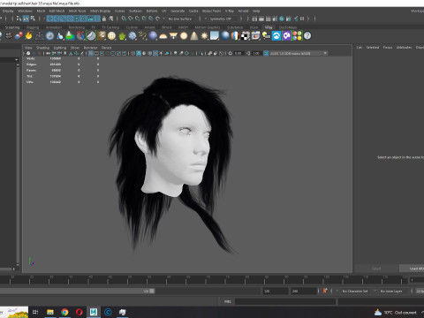Click the striped orange-blue sphere shelf icon
The height and width of the screenshot is (318, 424).
click(x=235, y=36)
